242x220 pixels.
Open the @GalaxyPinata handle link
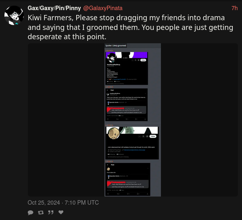click(x=103, y=8)
